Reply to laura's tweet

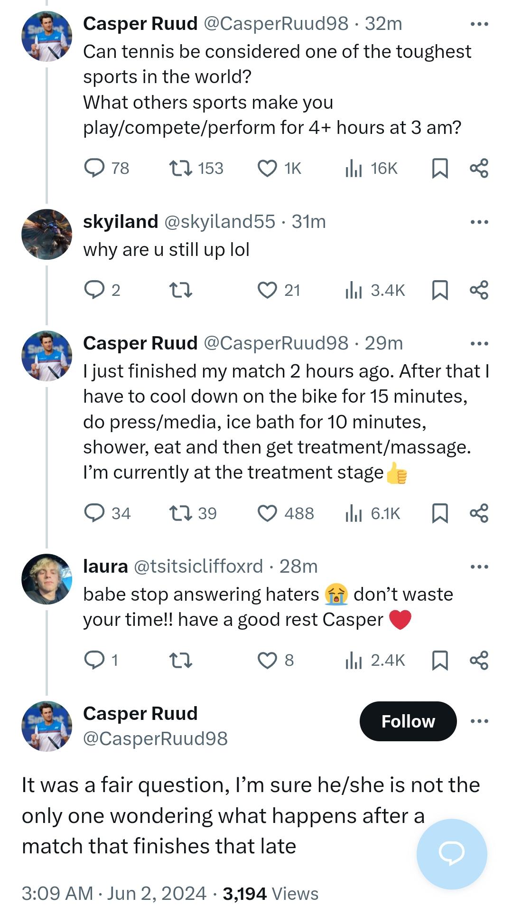coord(94,660)
